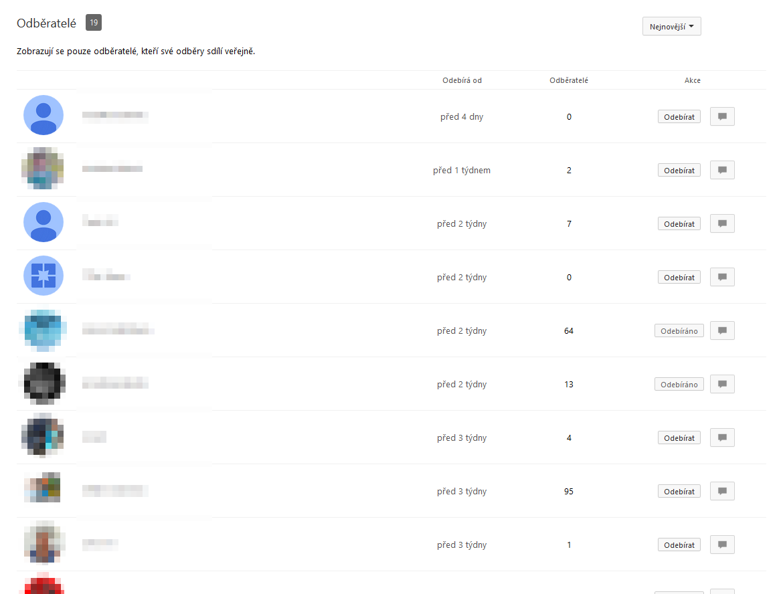Image resolution: width=783 pixels, height=594 pixels.
Task: Click the Odběratelé page heading
Action: [x=46, y=23]
